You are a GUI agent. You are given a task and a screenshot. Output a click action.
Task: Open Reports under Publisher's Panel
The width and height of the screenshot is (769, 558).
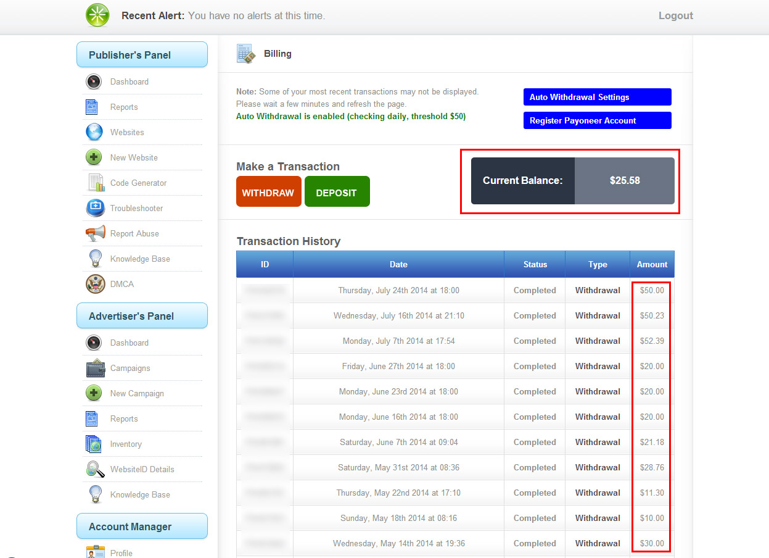tap(124, 107)
